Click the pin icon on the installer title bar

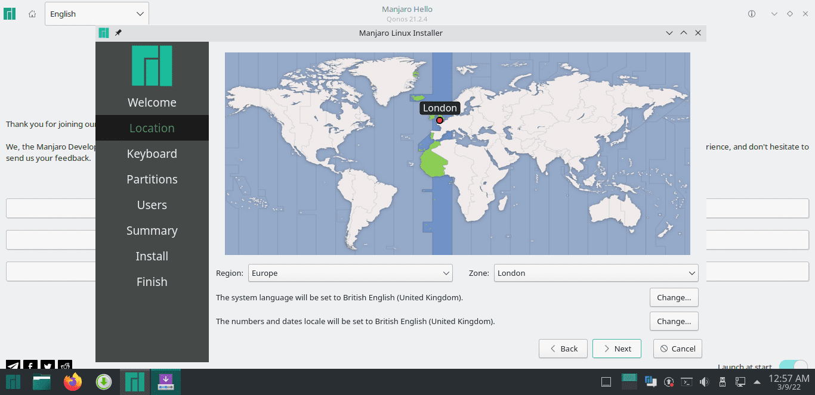[118, 33]
